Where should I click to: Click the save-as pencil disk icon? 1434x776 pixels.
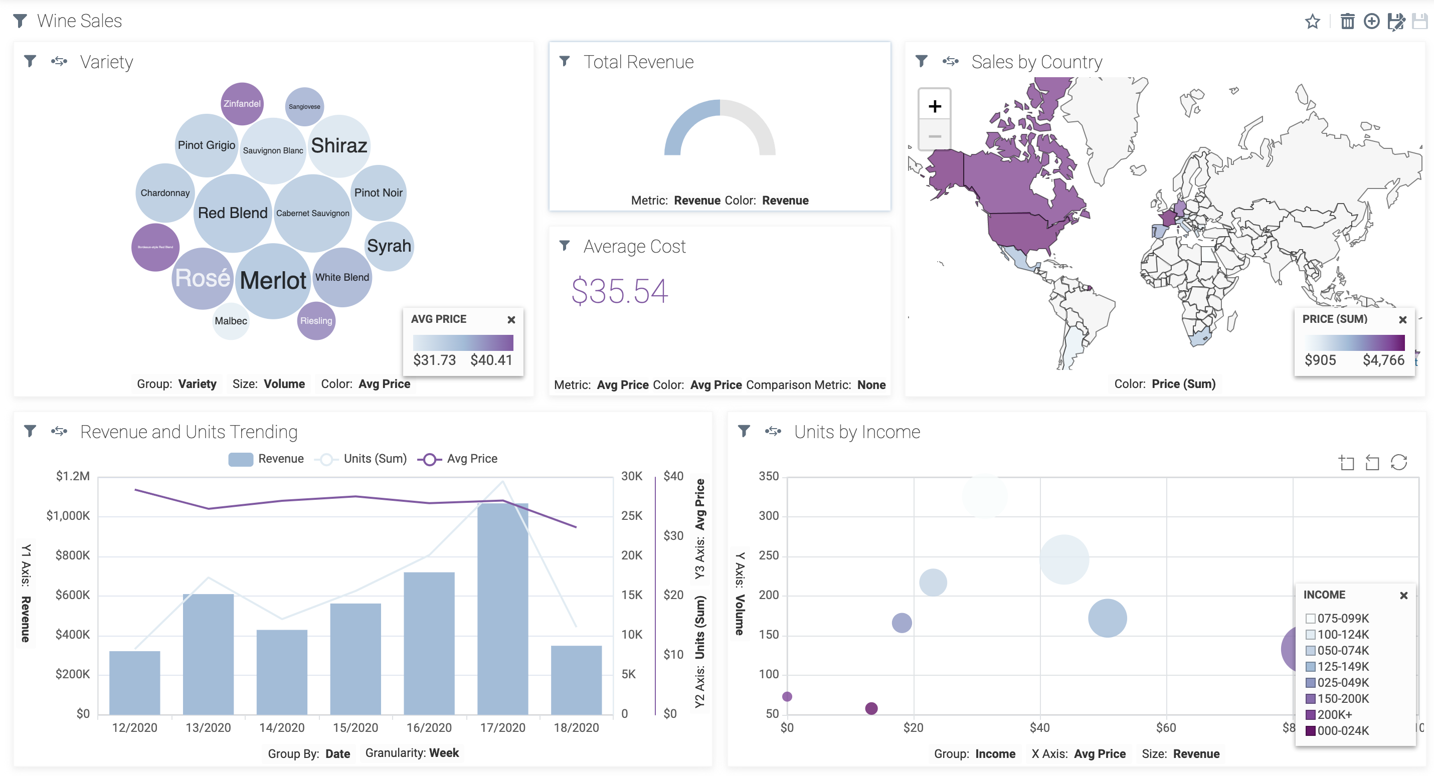[1395, 22]
